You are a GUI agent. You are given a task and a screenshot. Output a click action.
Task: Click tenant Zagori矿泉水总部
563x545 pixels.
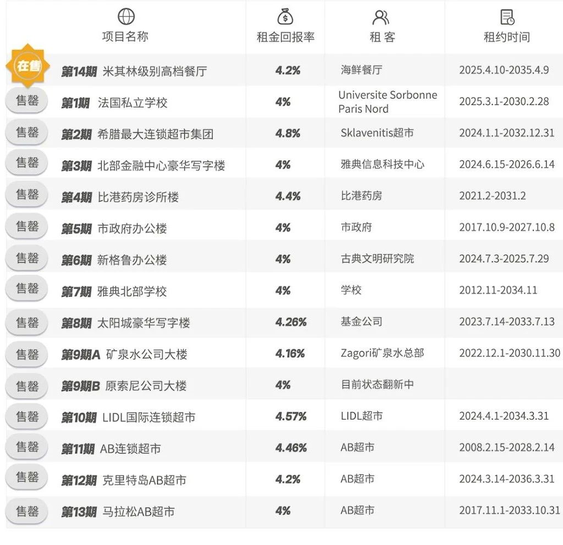pos(382,353)
